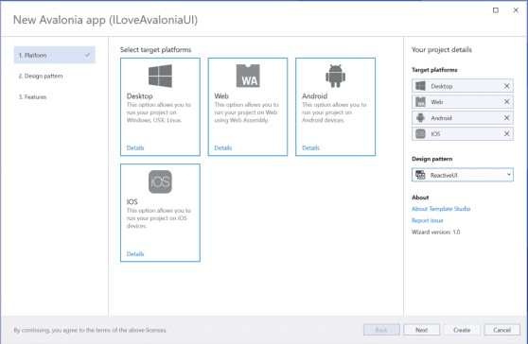Click the Desktop icon in target platforms list
Viewport: 528px width, 344px height.
point(420,86)
